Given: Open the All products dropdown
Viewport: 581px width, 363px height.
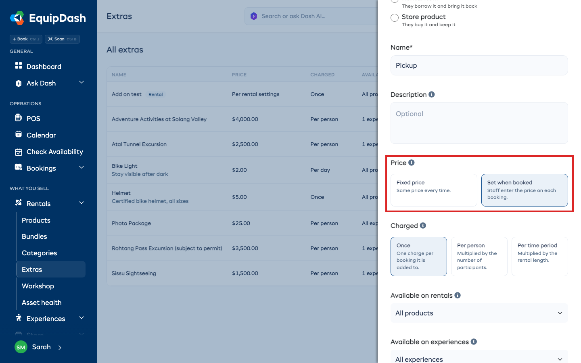Looking at the screenshot, I should (479, 313).
